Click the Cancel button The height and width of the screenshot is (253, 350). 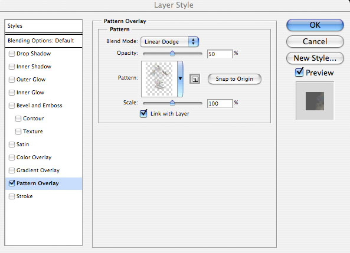point(315,41)
